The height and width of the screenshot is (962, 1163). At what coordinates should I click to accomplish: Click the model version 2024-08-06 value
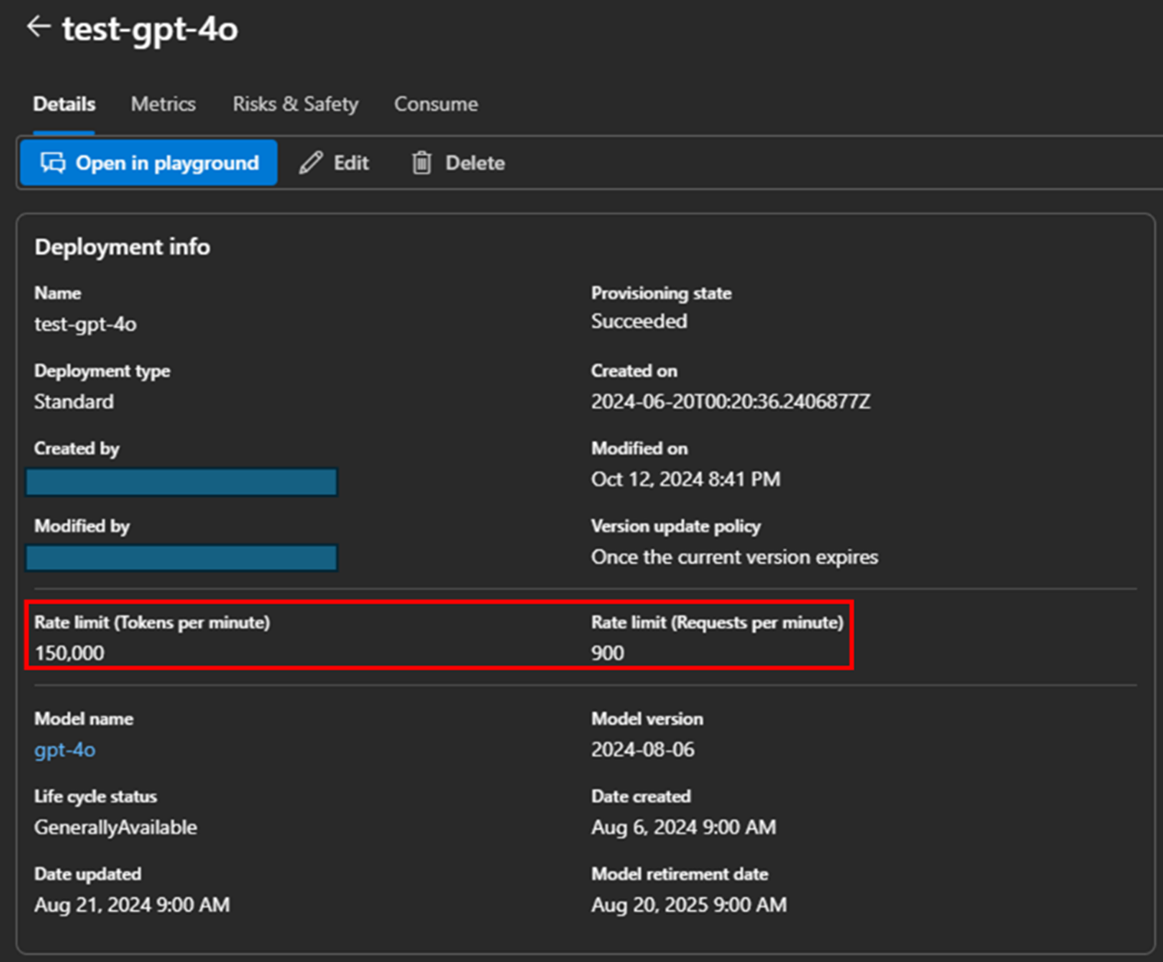(642, 749)
